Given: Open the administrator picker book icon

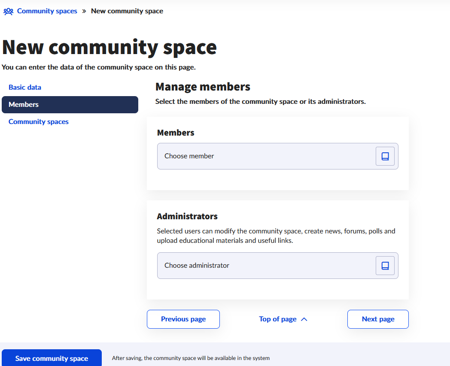Looking at the screenshot, I should pyautogui.click(x=385, y=266).
